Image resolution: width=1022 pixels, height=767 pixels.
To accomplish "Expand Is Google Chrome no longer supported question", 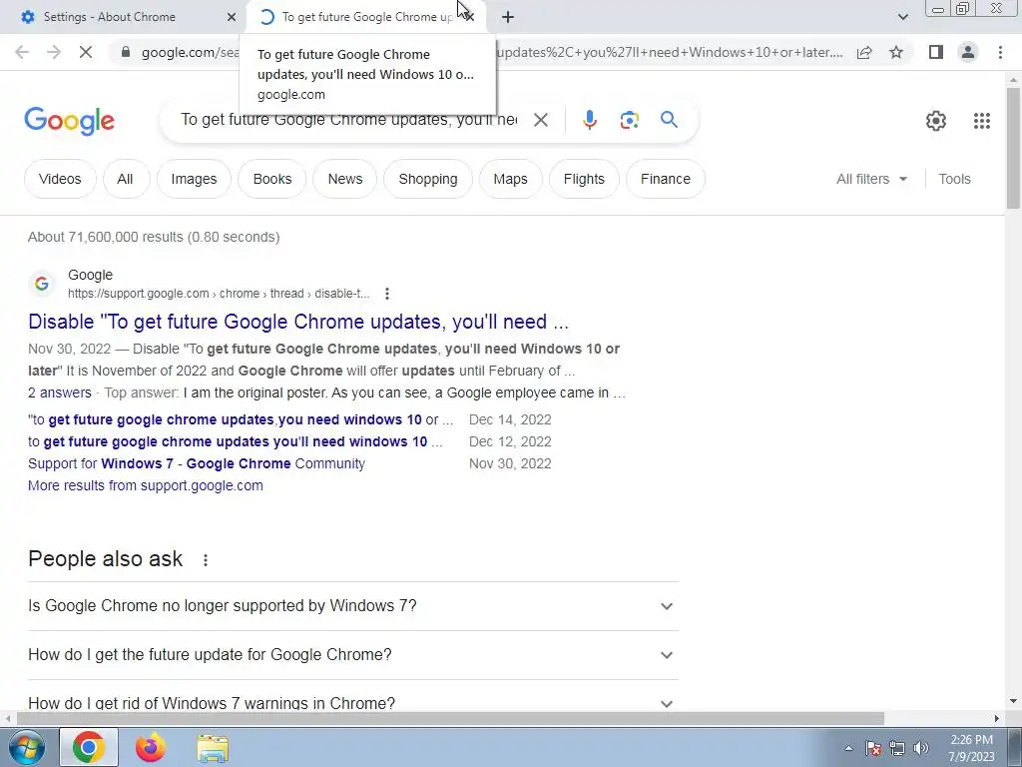I will [353, 606].
